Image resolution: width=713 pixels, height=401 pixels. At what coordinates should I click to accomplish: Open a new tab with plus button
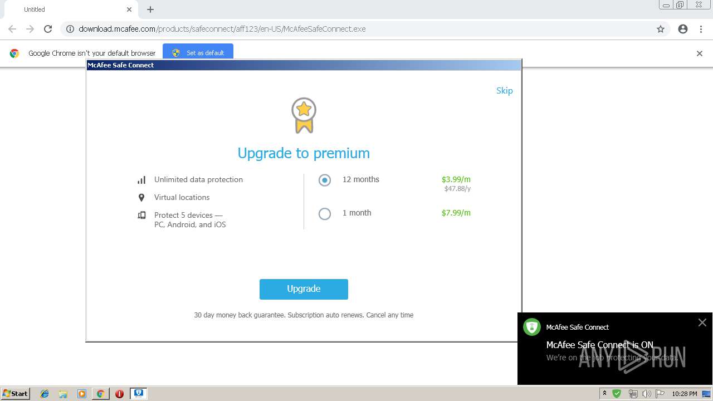click(x=150, y=9)
